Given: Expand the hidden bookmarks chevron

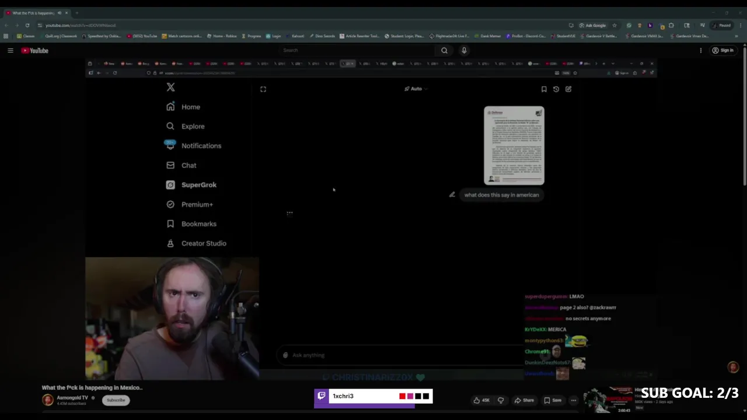Looking at the screenshot, I should point(736,36).
